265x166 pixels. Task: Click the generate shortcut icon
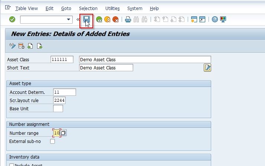(202, 19)
